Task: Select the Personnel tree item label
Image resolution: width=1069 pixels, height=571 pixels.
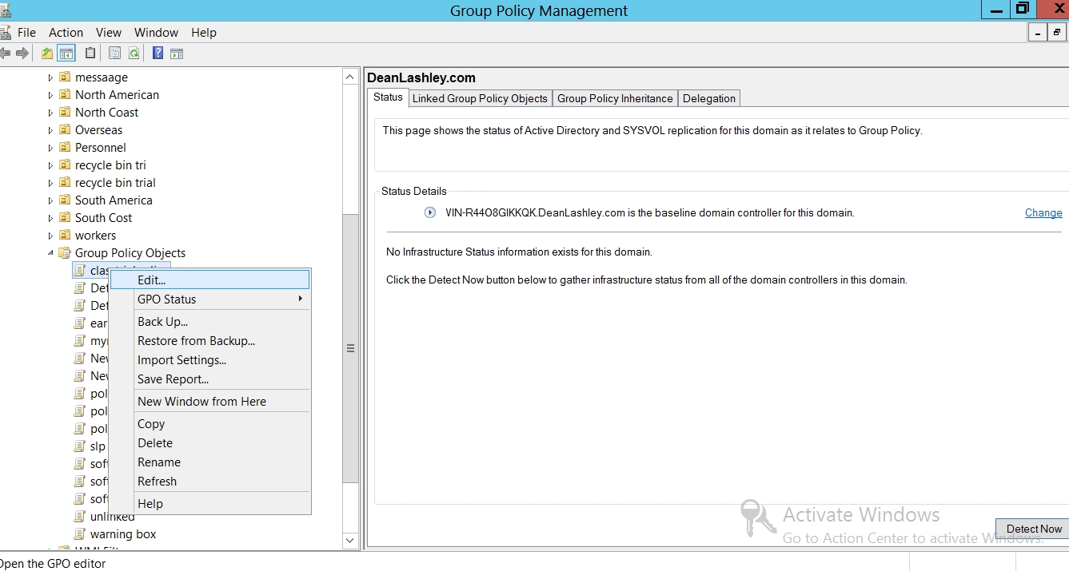Action: [x=101, y=148]
